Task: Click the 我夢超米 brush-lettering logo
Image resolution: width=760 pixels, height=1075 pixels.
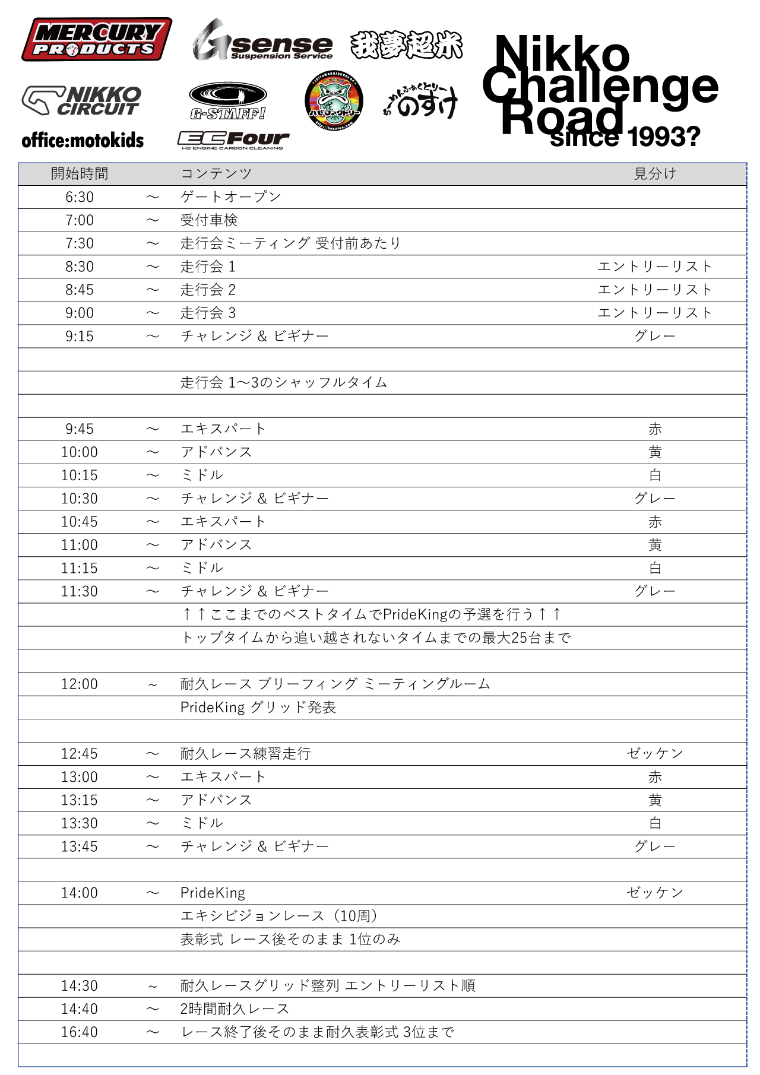Action: click(x=406, y=45)
